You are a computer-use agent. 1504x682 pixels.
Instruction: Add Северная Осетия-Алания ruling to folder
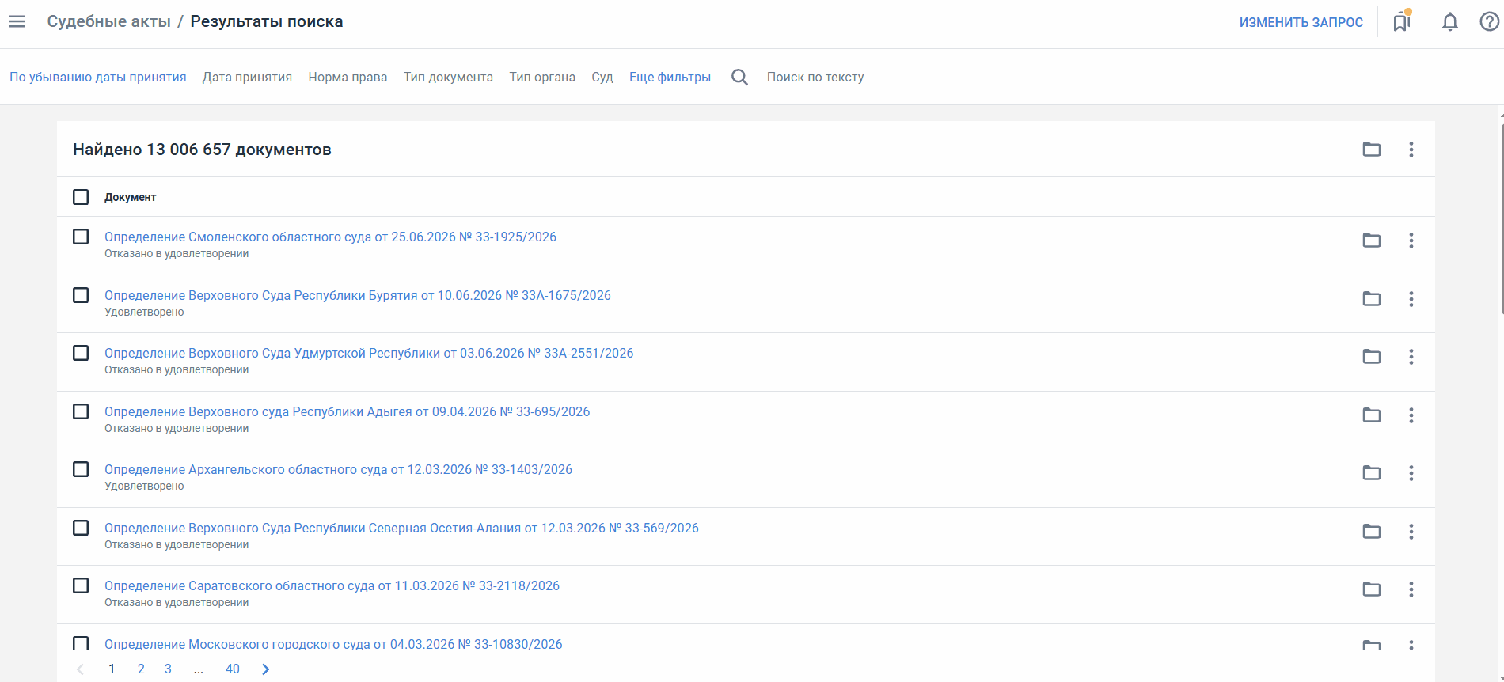1372,532
